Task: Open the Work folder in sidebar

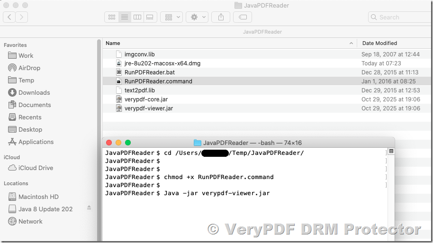Action: click(26, 55)
